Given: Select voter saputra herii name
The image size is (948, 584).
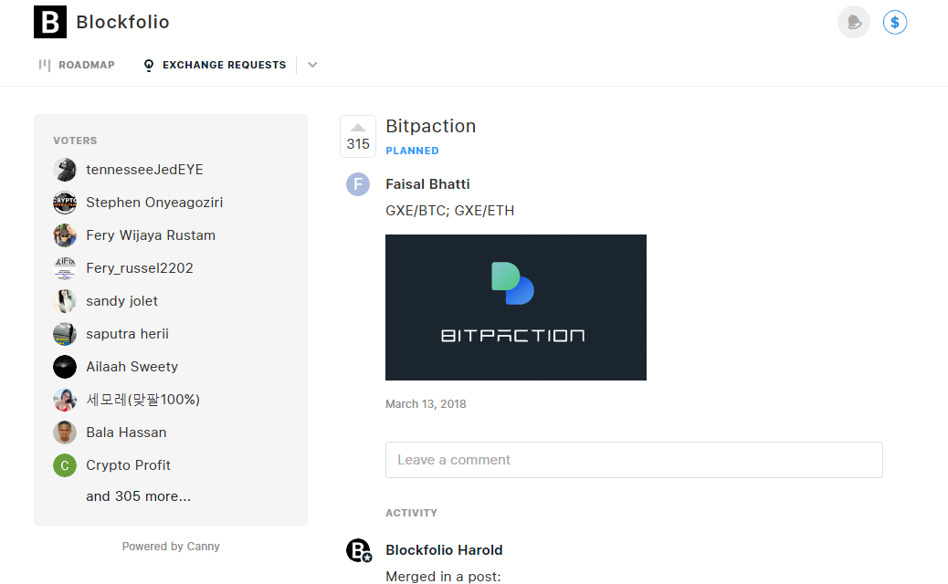Looking at the screenshot, I should pyautogui.click(x=128, y=334).
